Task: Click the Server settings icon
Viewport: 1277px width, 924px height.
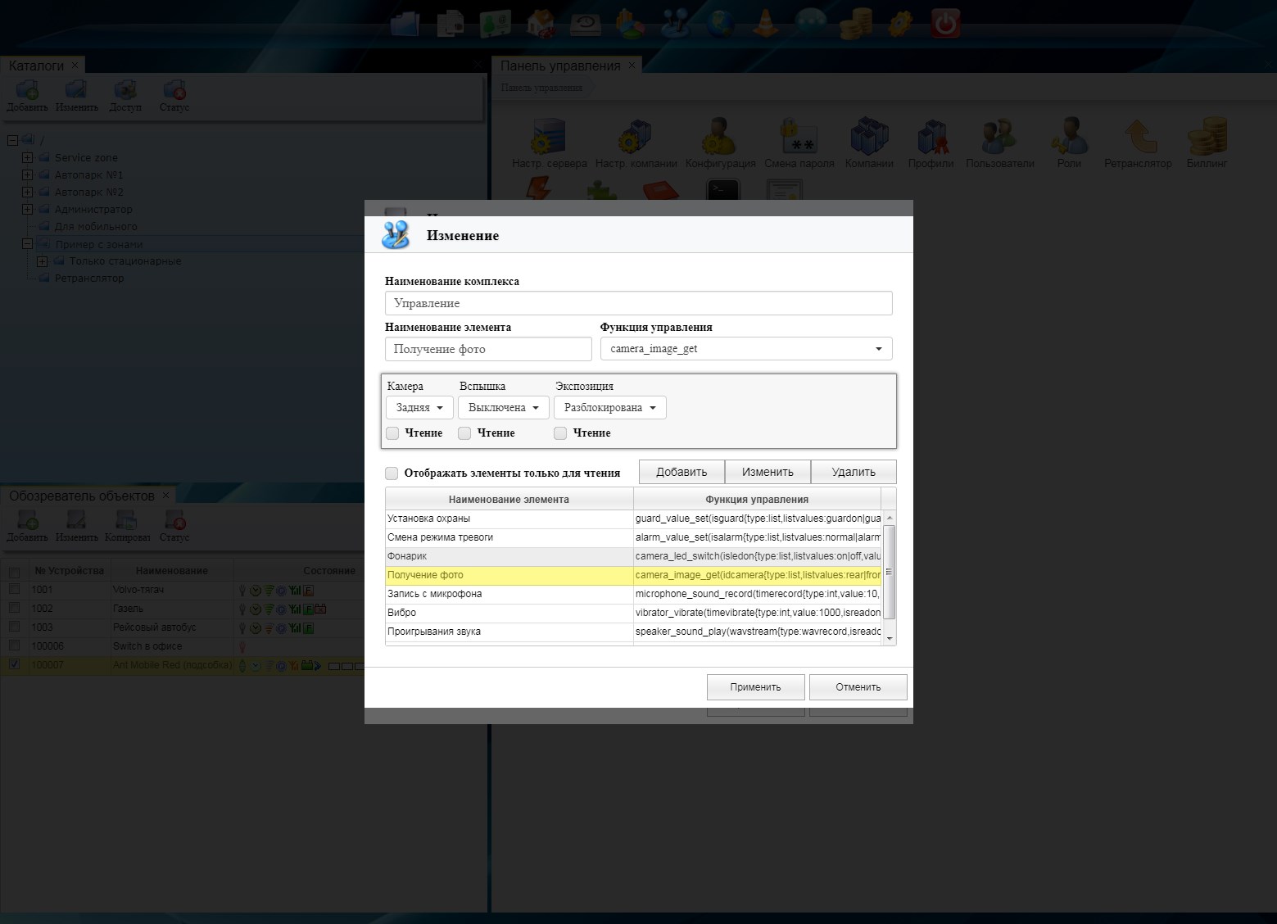Action: pos(549,137)
